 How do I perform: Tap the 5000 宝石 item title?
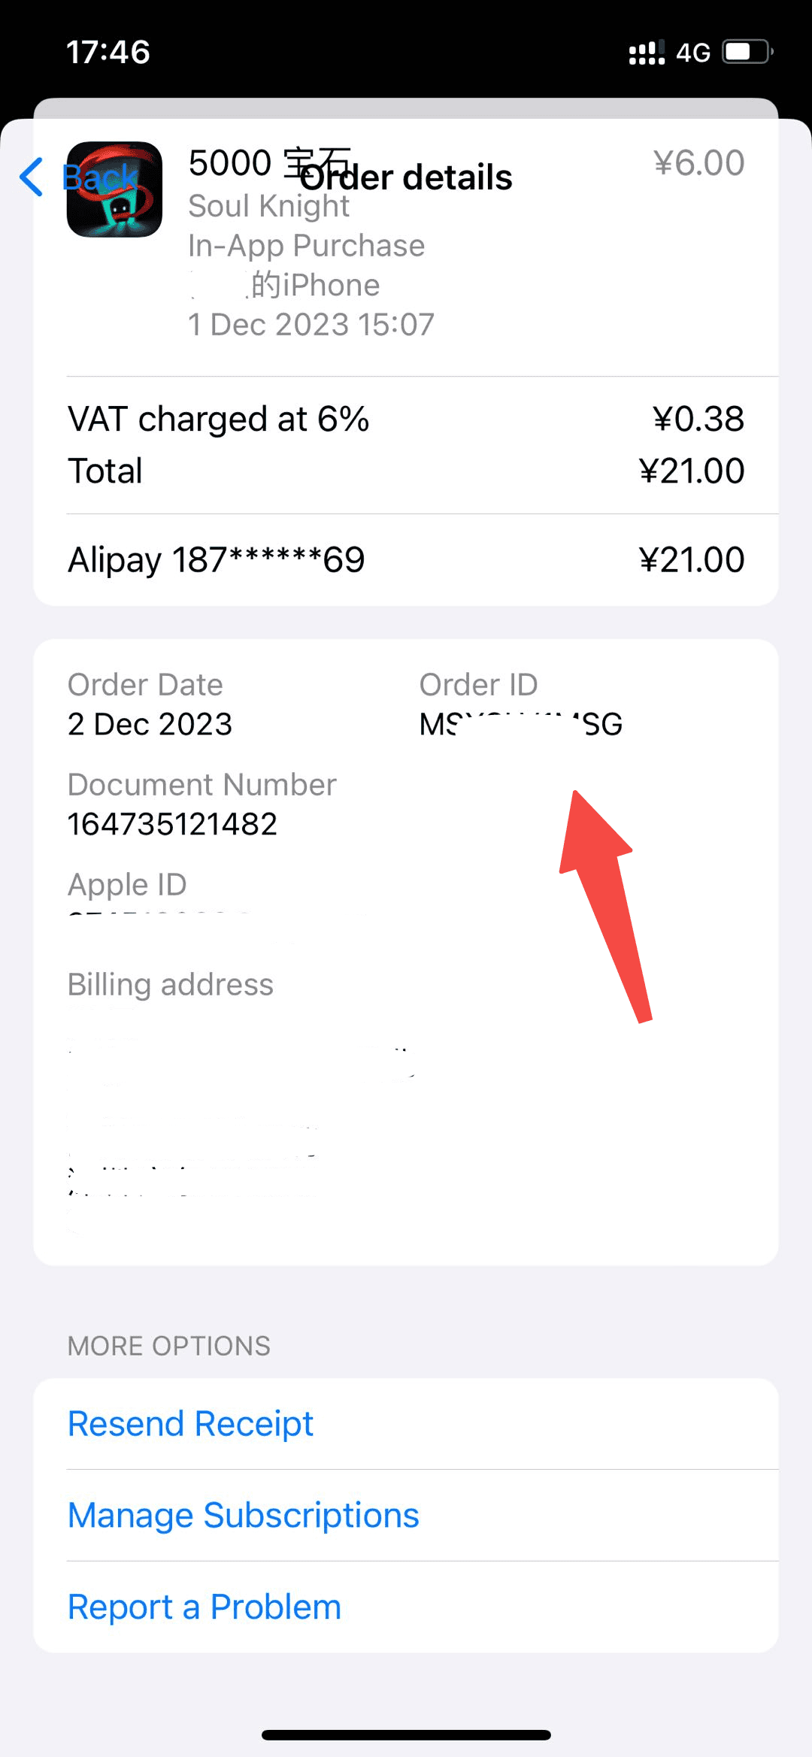270,162
